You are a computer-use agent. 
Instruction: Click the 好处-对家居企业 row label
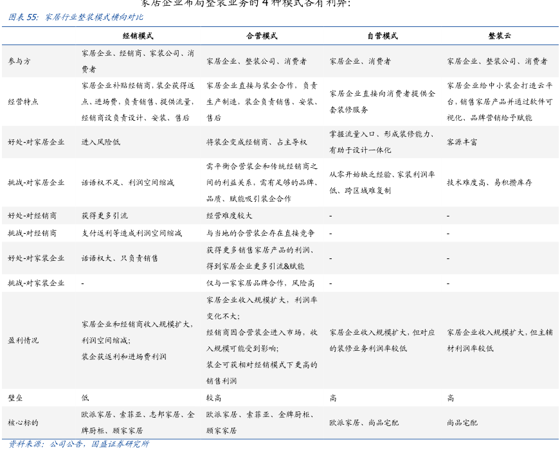pos(36,142)
